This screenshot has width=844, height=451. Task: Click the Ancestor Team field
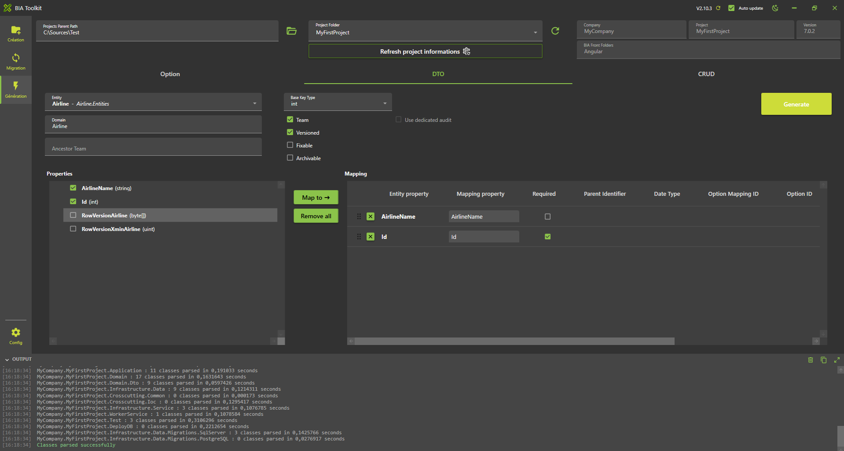click(x=153, y=147)
